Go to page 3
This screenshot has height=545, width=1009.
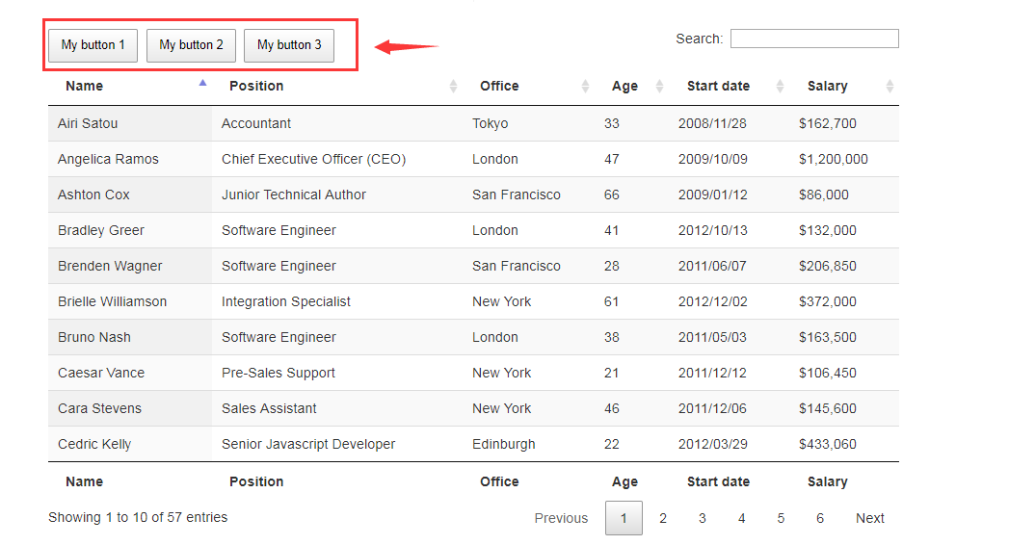(x=703, y=518)
